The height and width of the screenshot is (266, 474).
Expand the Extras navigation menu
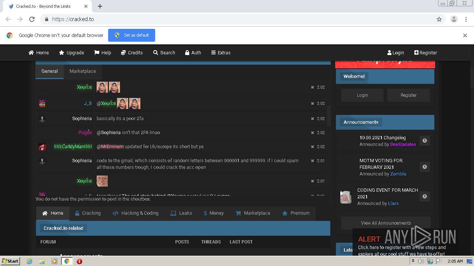[x=221, y=52]
